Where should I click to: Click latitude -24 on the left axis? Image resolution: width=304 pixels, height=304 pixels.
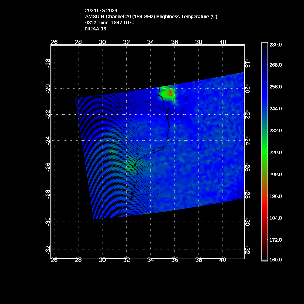(48, 141)
